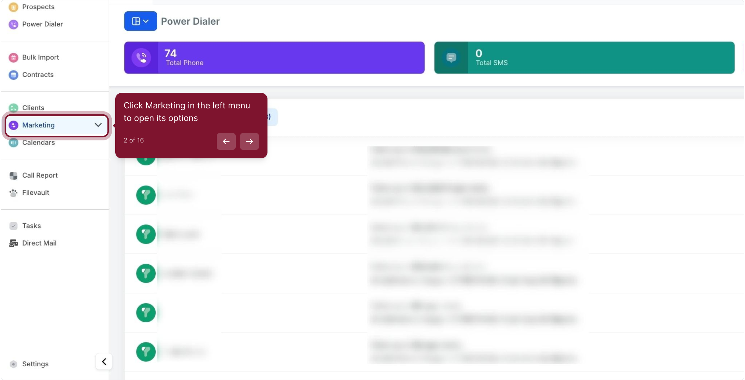
Task: Open Call Report from the sidebar
Action: pyautogui.click(x=39, y=175)
